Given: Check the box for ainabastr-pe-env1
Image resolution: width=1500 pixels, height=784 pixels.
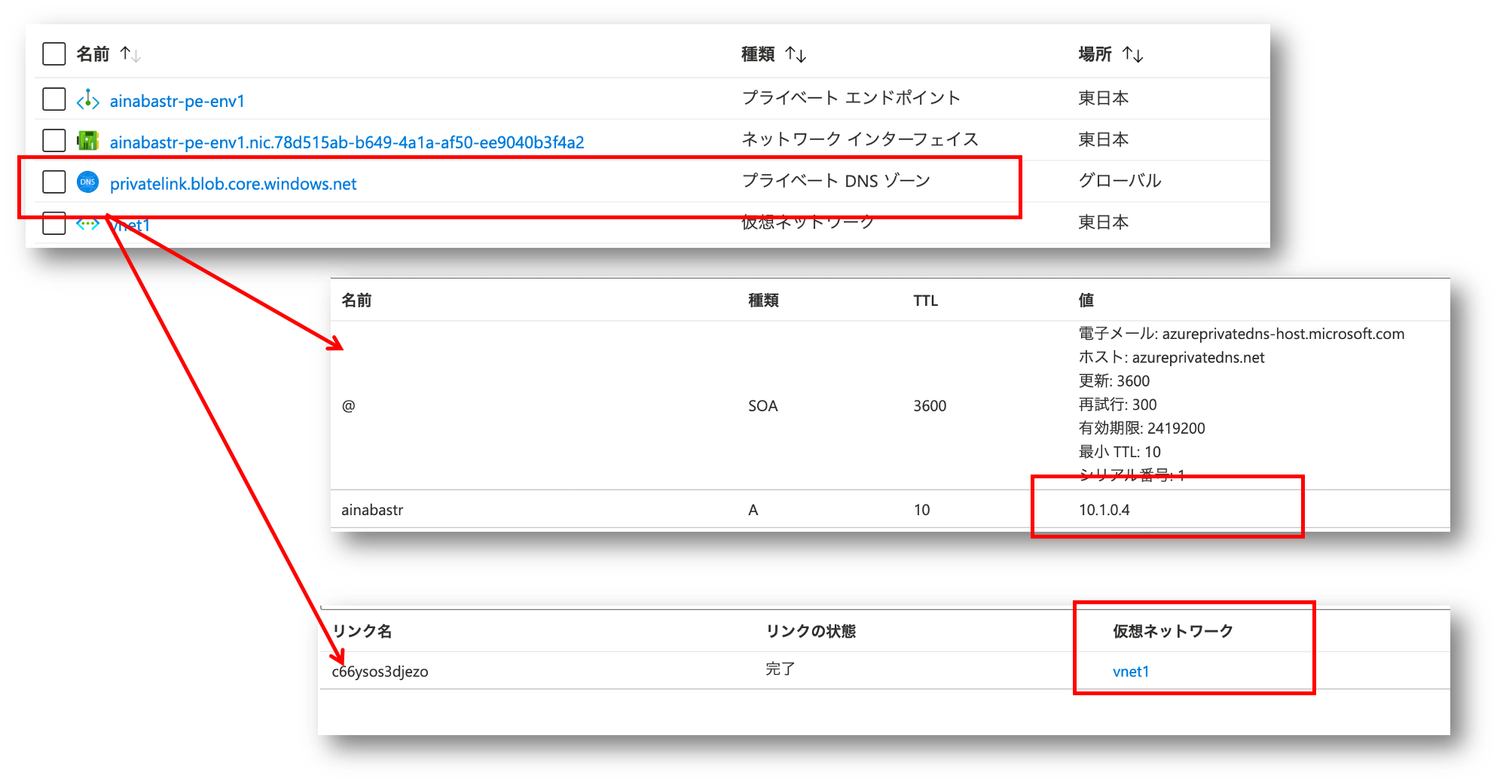Looking at the screenshot, I should (54, 99).
